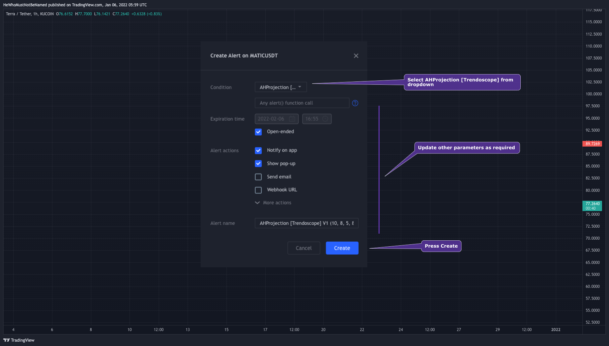Open the 'Any alert() function call' selector

click(x=302, y=103)
